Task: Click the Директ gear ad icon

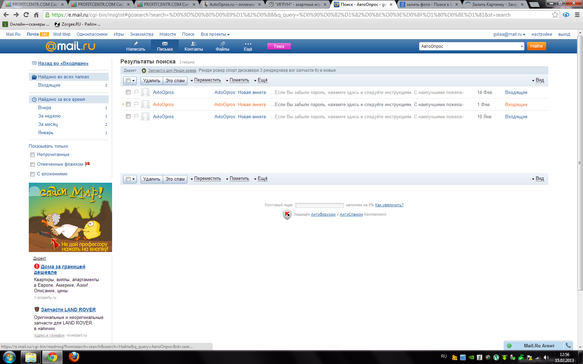Action: pos(144,70)
